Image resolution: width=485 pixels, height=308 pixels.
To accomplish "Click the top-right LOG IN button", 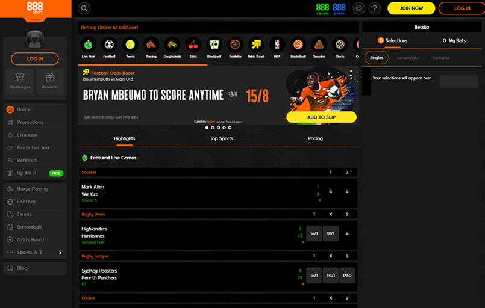I will point(462,8).
